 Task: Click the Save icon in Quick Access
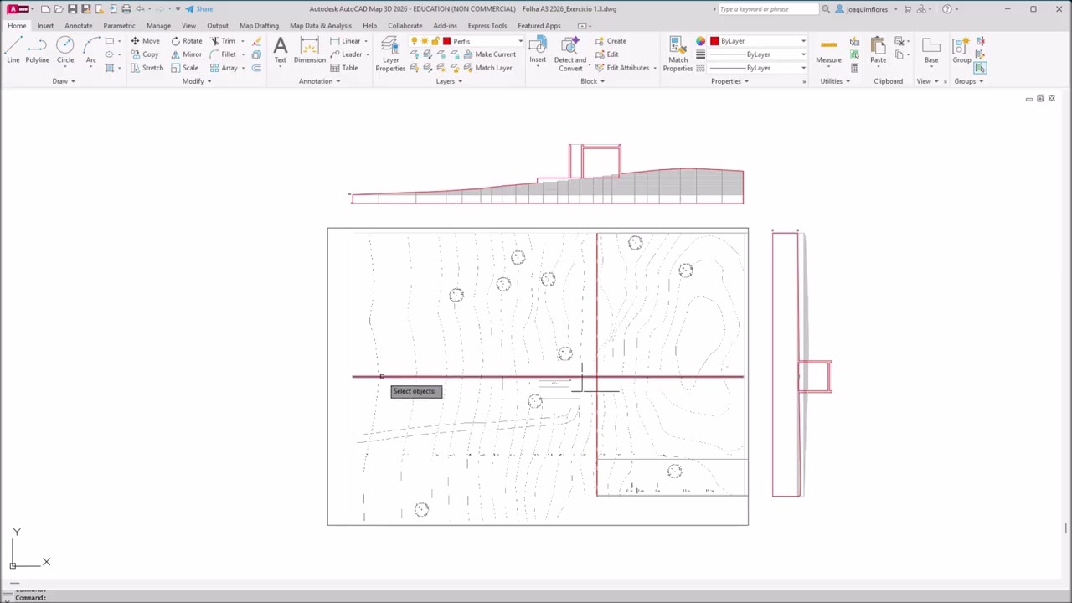[x=72, y=9]
